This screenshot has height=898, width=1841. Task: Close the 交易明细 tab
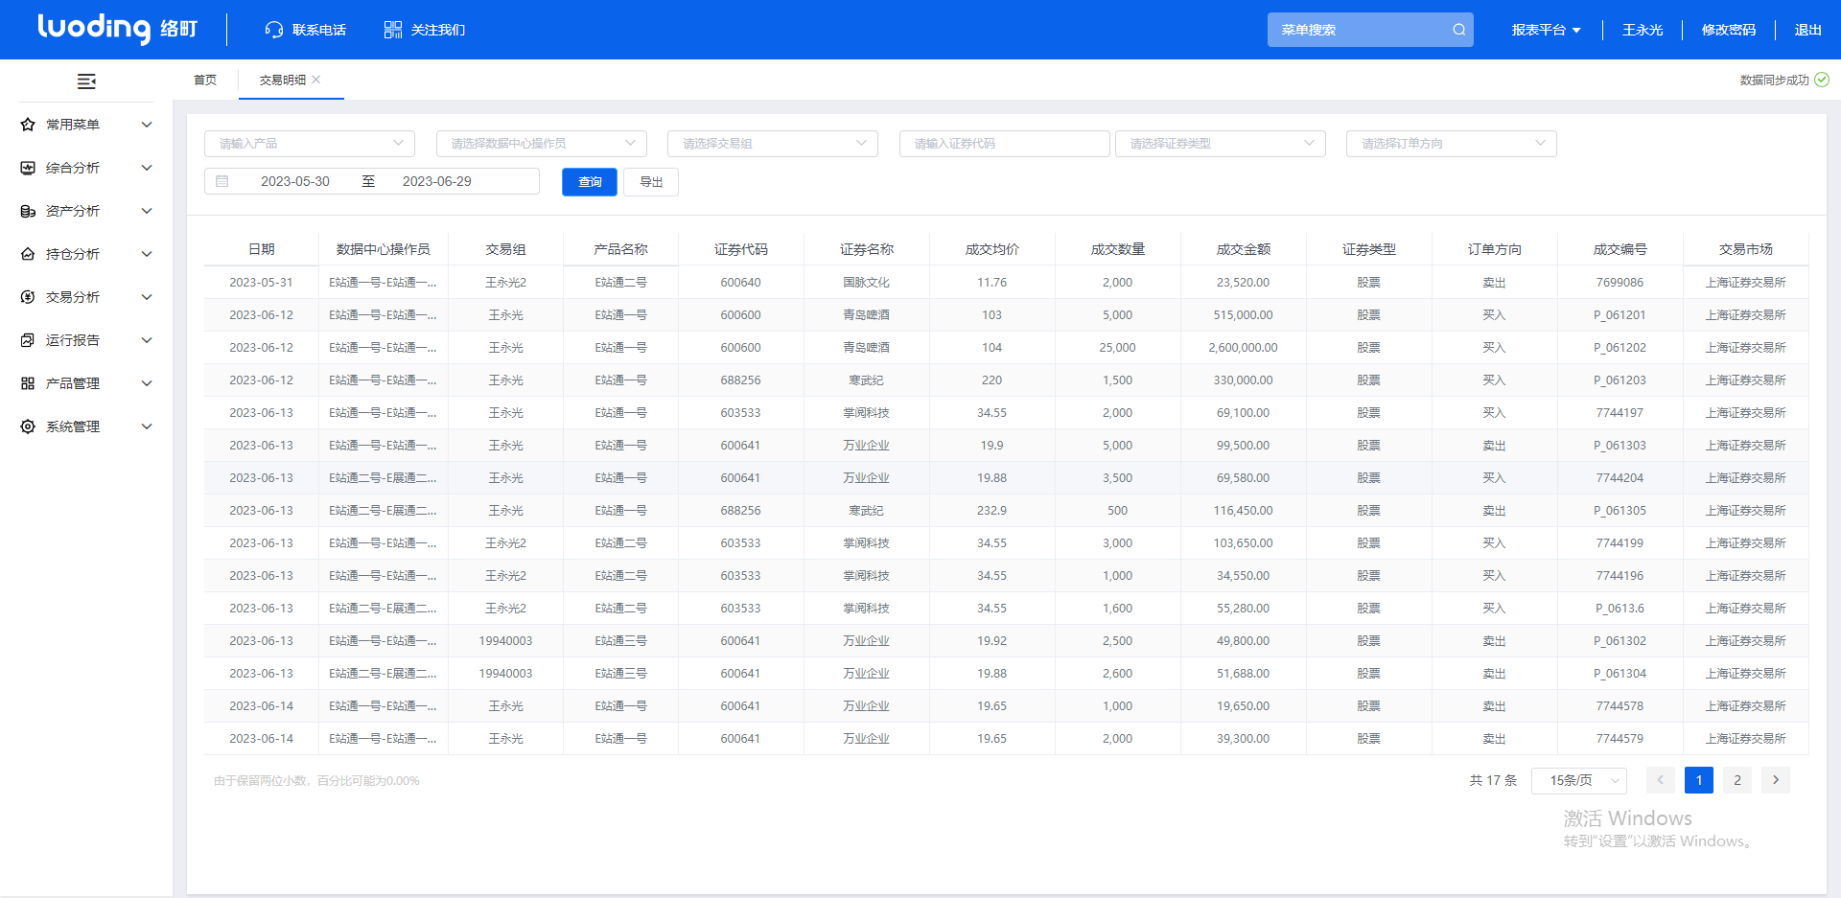point(316,80)
